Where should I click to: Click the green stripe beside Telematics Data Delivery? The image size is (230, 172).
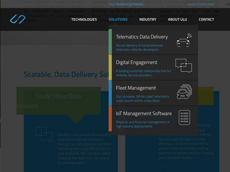pyautogui.click(x=110, y=42)
